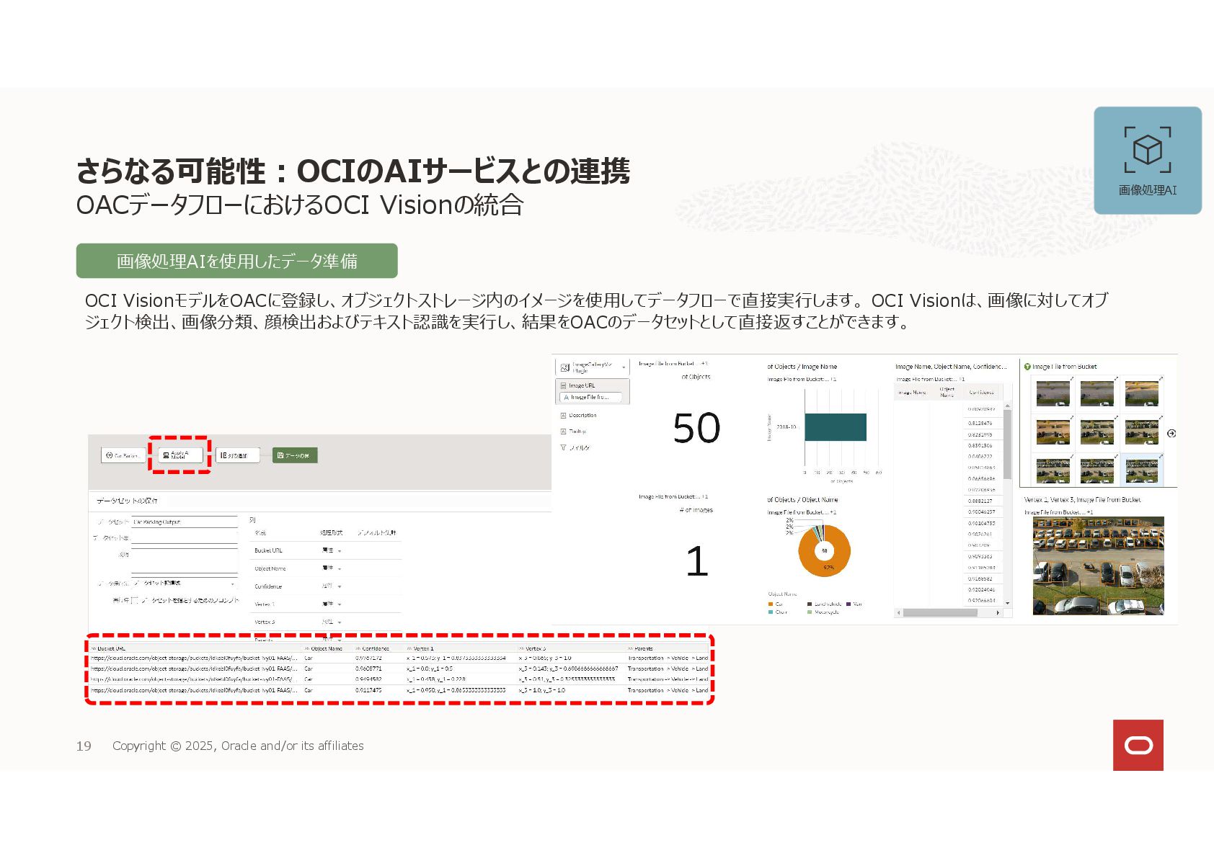
Task: Open the middle thumbnail in gallery top row
Action: click(x=1097, y=394)
